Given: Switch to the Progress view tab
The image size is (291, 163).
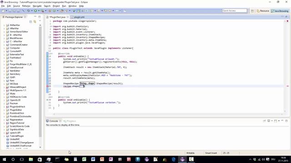Looking at the screenshot, I should 70,121.
